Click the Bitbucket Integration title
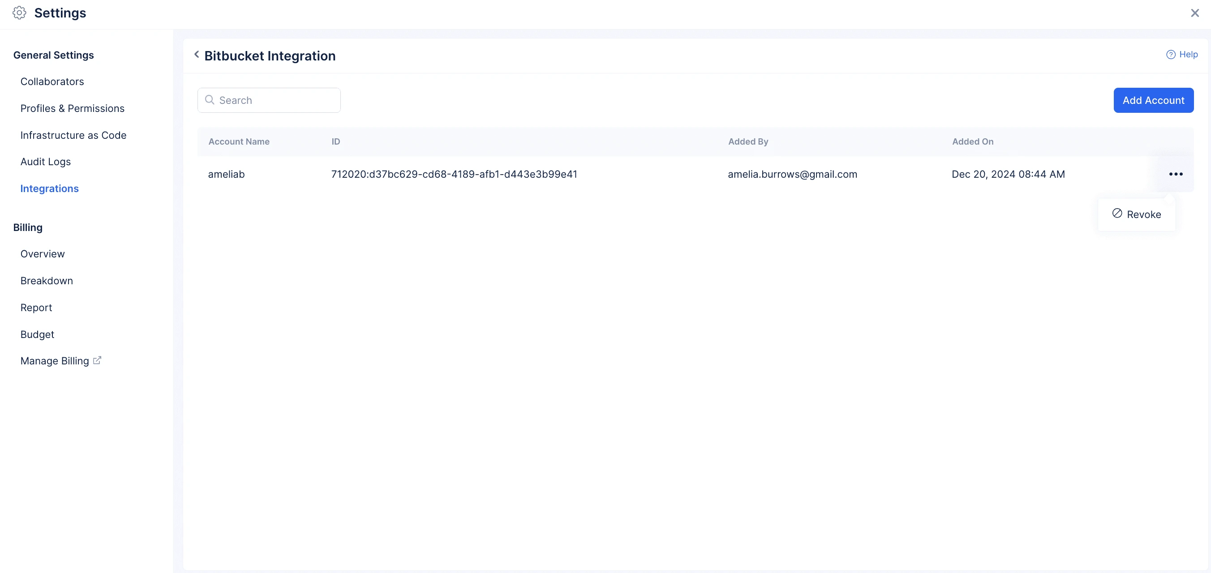This screenshot has width=1211, height=573. pos(270,56)
